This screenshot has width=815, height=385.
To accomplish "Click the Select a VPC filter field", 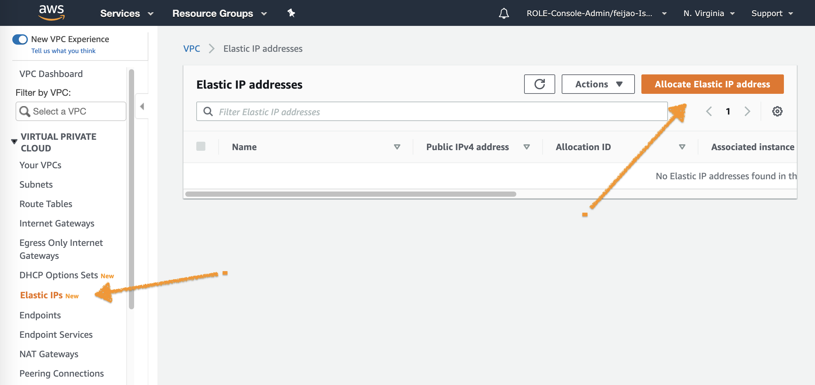I will (x=71, y=111).
